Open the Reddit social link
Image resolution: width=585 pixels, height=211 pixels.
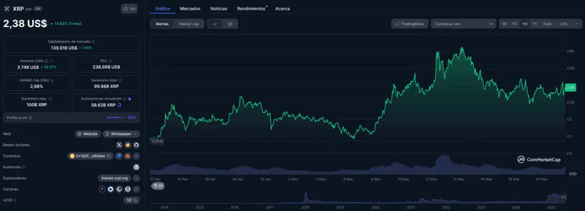tap(128, 145)
